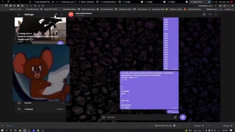Open the emoji picker in message bar
This screenshot has width=235, height=132.
tap(104, 117)
